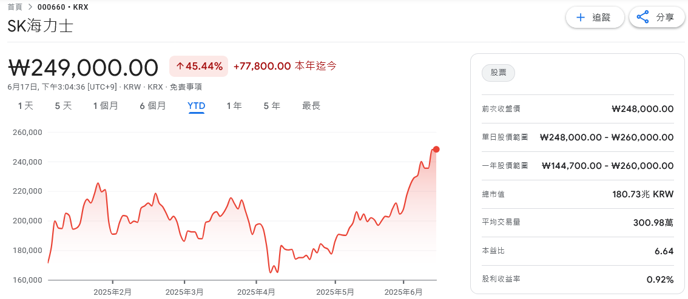Click the up arrow in 45.44% badge
Viewport: 688px width, 299px height.
pos(180,66)
